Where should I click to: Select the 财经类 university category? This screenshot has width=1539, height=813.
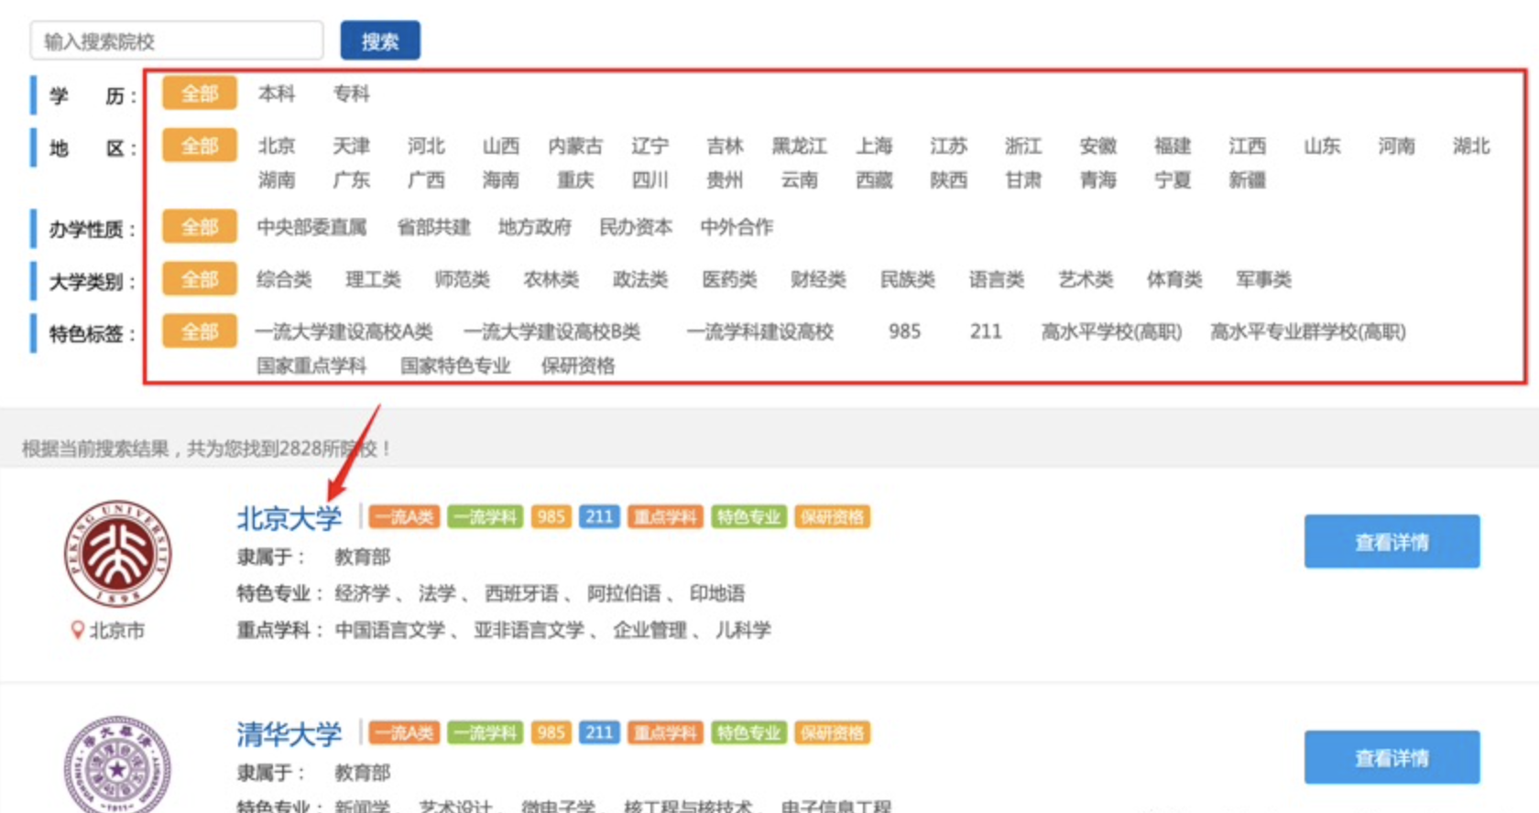click(818, 279)
